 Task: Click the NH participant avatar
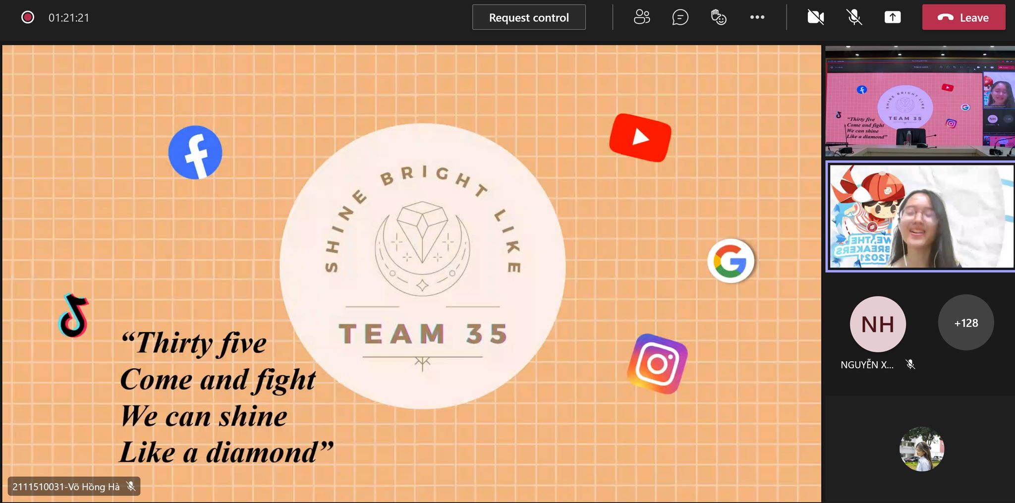click(x=878, y=324)
